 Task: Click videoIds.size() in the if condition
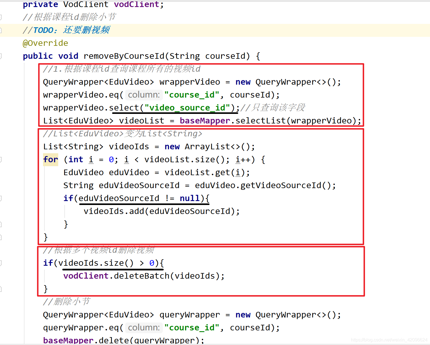click(96, 263)
